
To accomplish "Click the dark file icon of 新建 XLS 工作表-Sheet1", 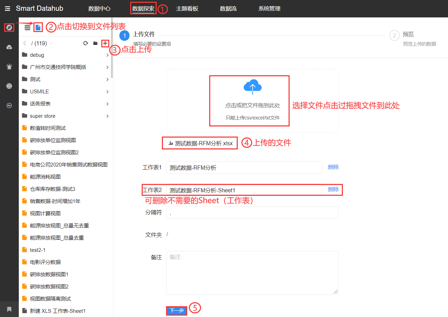I will point(24,311).
